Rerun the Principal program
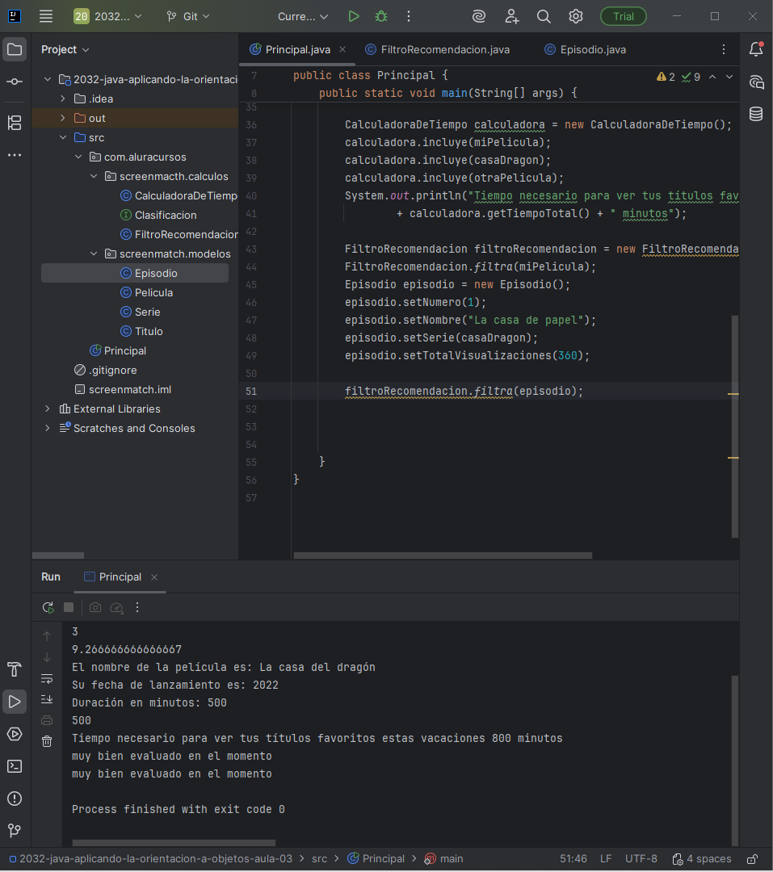 coord(48,607)
